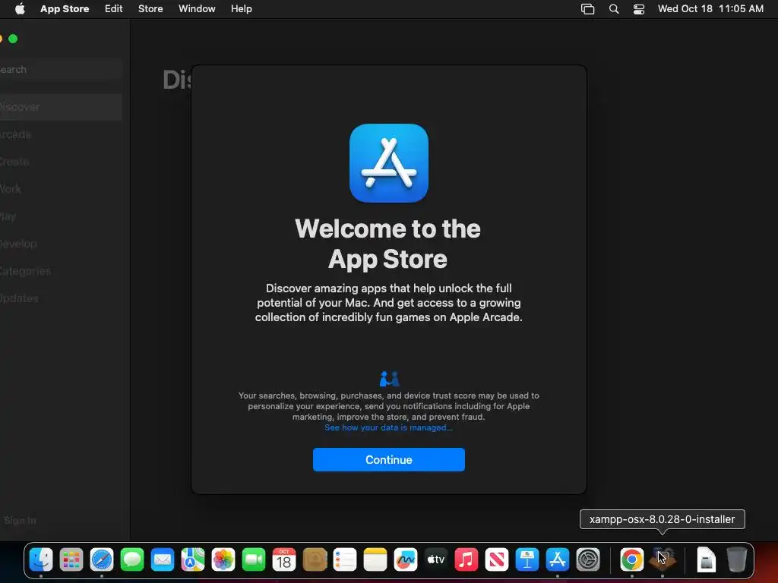Open See how your data is managed link
The height and width of the screenshot is (583, 778).
pyautogui.click(x=388, y=427)
